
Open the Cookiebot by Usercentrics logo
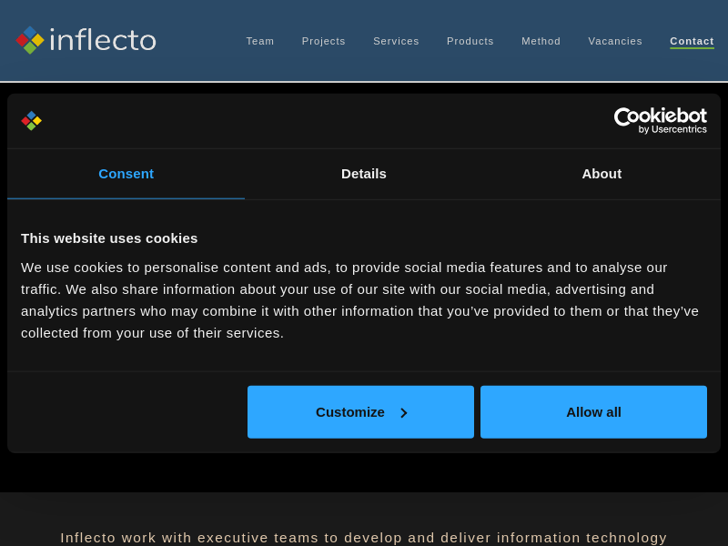click(660, 120)
